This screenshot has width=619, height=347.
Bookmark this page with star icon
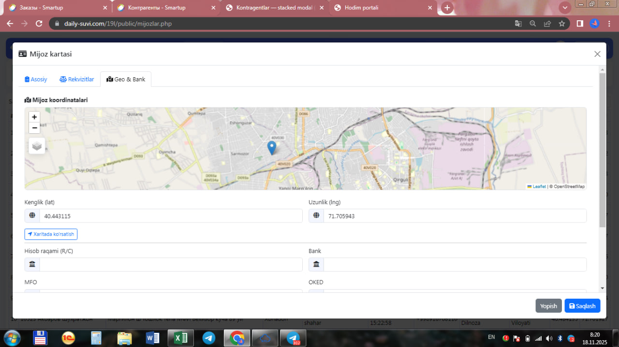[561, 24]
